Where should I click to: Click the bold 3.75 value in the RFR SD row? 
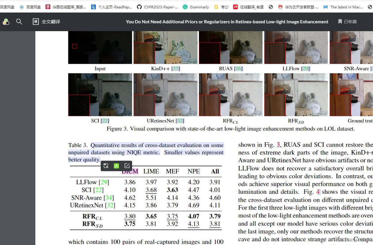(130, 224)
